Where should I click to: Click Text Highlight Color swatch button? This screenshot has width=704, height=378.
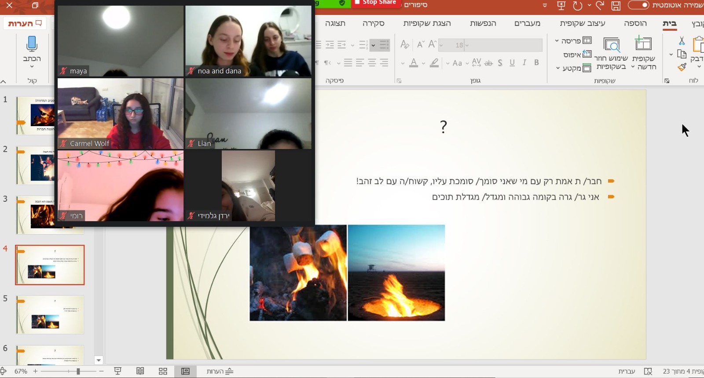pos(434,63)
